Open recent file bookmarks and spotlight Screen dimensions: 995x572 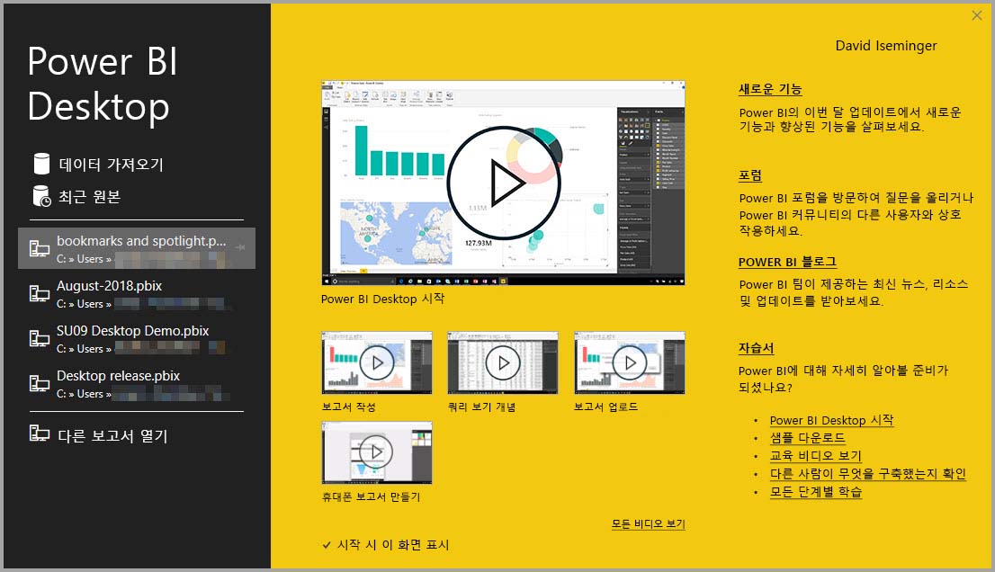137,248
